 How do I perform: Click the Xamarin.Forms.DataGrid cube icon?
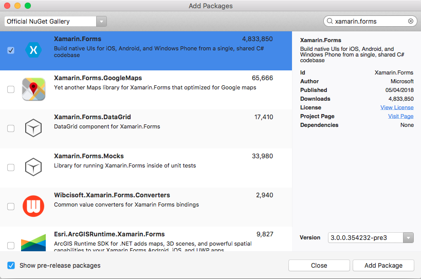pyautogui.click(x=33, y=128)
